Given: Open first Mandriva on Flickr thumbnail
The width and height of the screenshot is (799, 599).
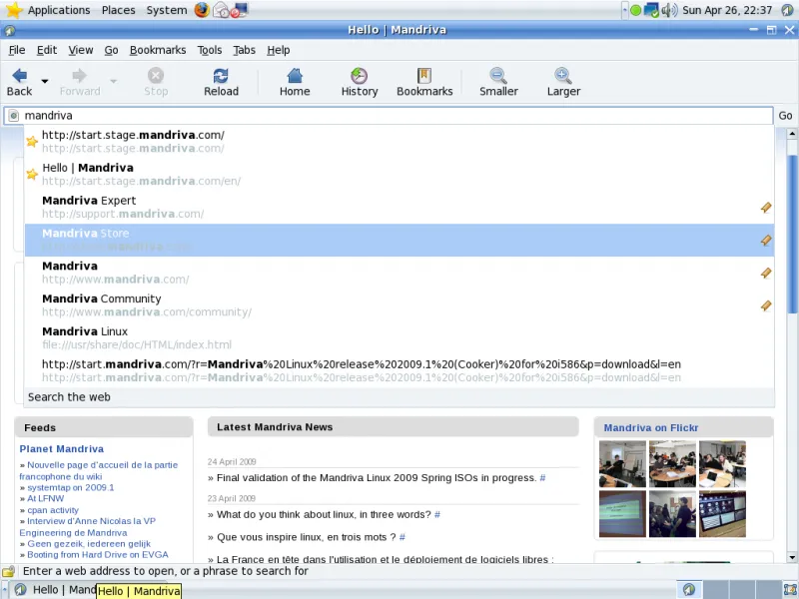Looking at the screenshot, I should point(621,463).
